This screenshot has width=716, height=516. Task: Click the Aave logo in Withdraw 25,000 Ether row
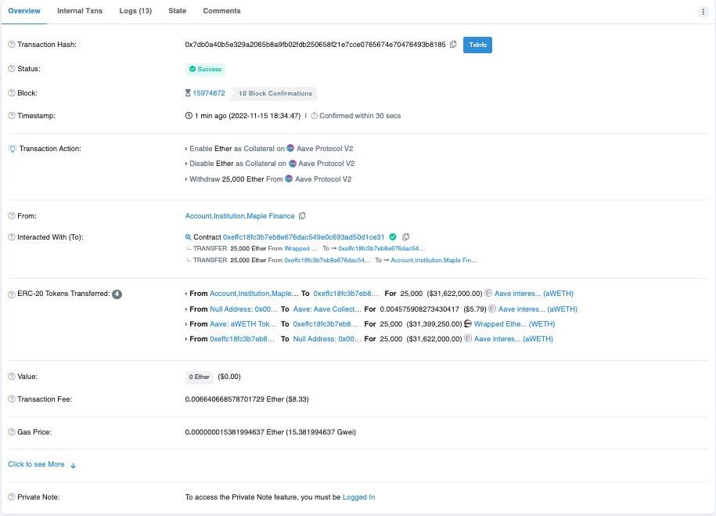[289, 179]
